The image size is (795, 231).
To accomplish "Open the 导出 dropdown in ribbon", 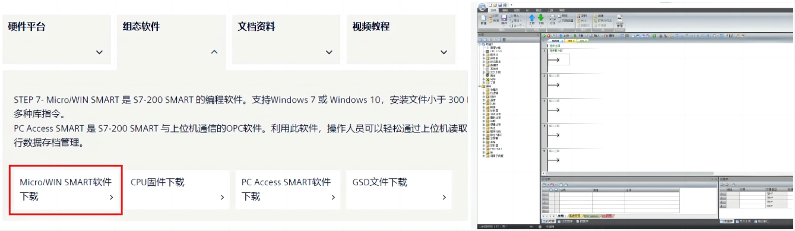I will point(515,21).
